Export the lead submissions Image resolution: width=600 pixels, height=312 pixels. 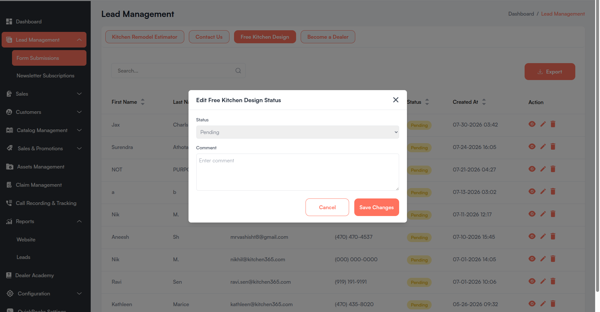[x=550, y=72]
